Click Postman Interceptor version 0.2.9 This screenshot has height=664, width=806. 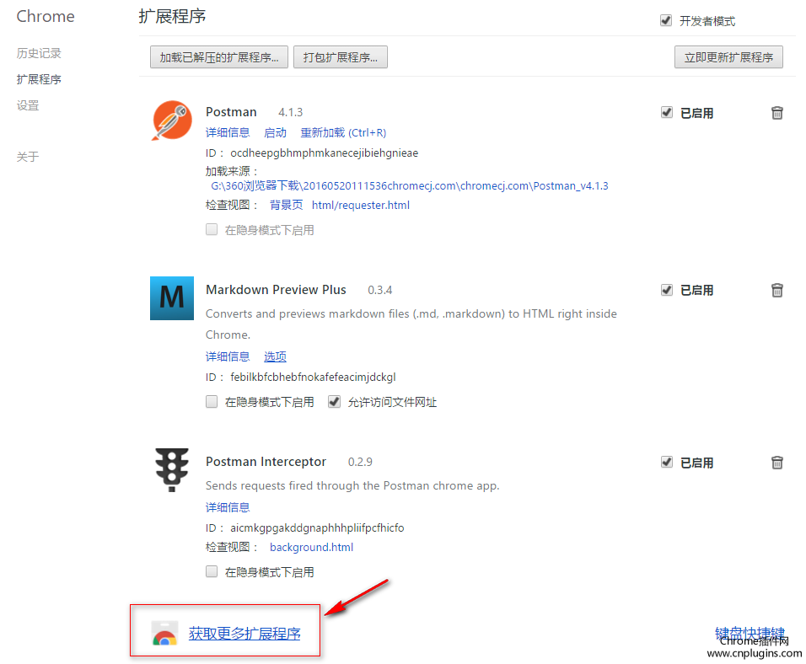(360, 462)
